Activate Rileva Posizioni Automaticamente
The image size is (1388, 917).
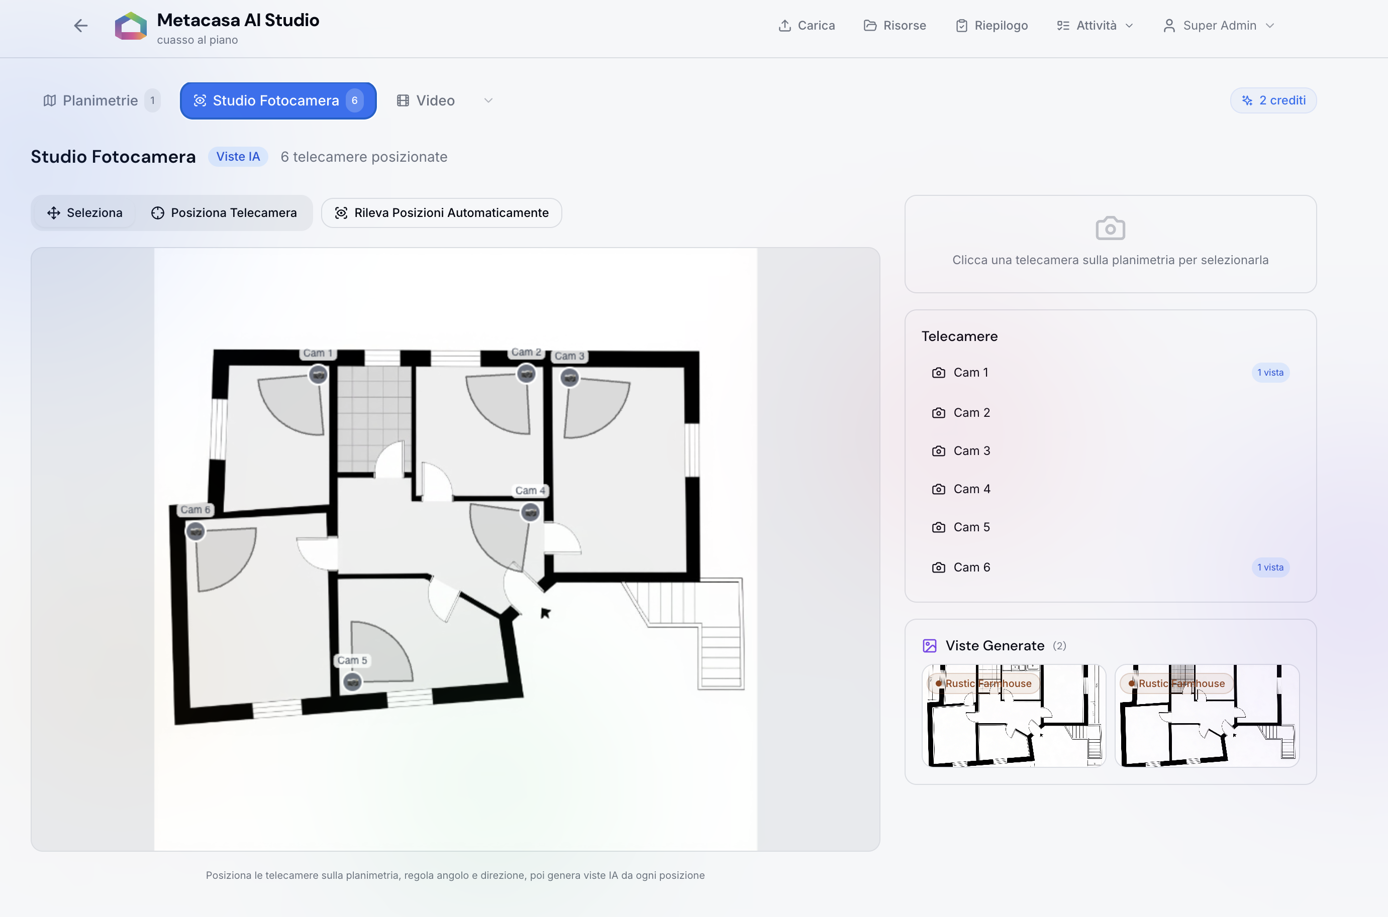tap(441, 212)
